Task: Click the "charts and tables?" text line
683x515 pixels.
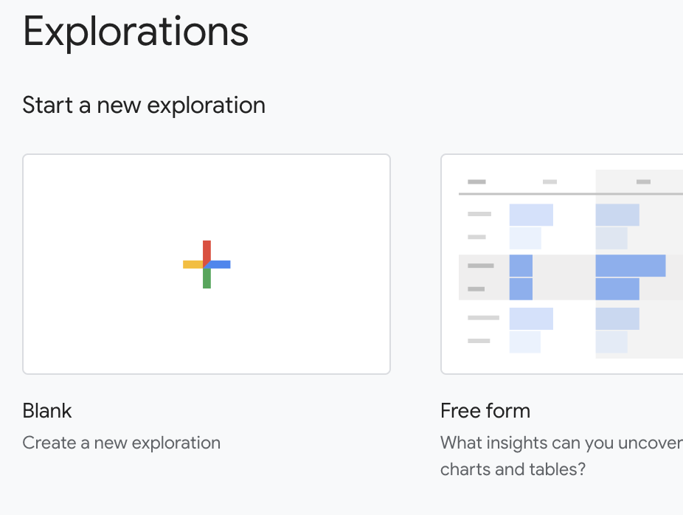Action: (513, 469)
